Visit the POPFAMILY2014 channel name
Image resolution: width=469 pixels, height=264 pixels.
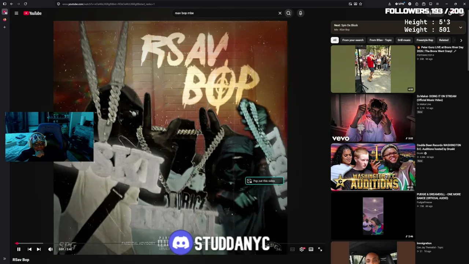[x=425, y=55]
